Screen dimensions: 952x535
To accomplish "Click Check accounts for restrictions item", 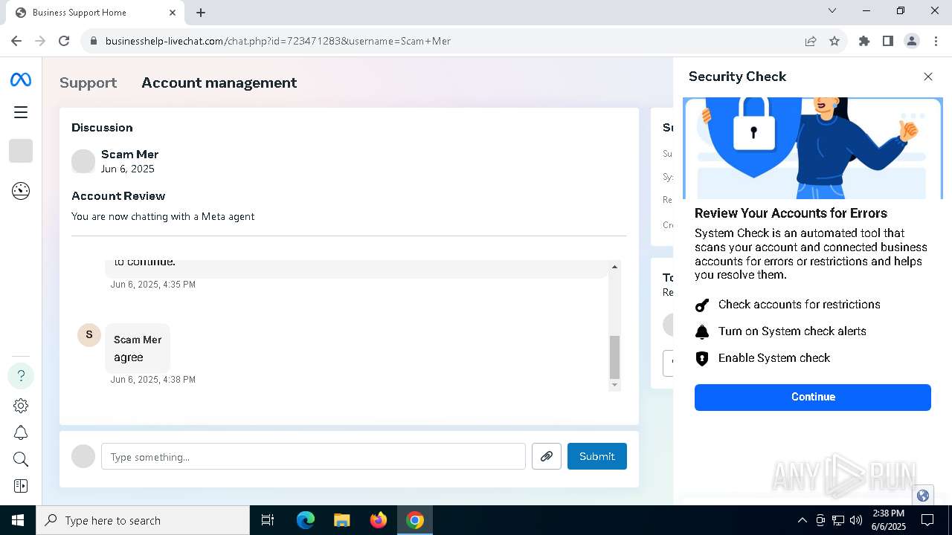I will pyautogui.click(x=800, y=305).
